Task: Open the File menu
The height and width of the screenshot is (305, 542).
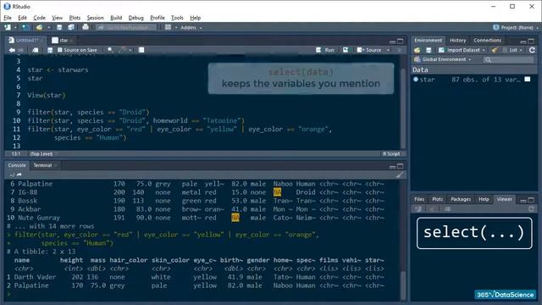Action: [x=8, y=18]
